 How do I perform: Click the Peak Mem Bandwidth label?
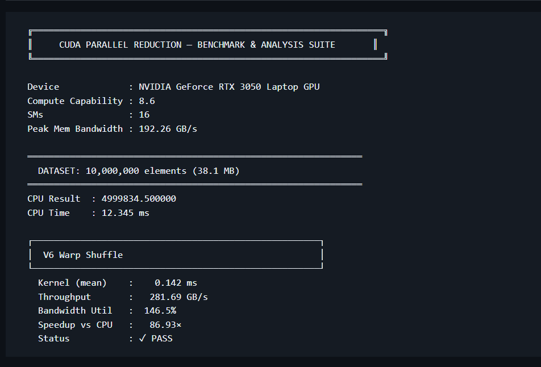tap(75, 128)
